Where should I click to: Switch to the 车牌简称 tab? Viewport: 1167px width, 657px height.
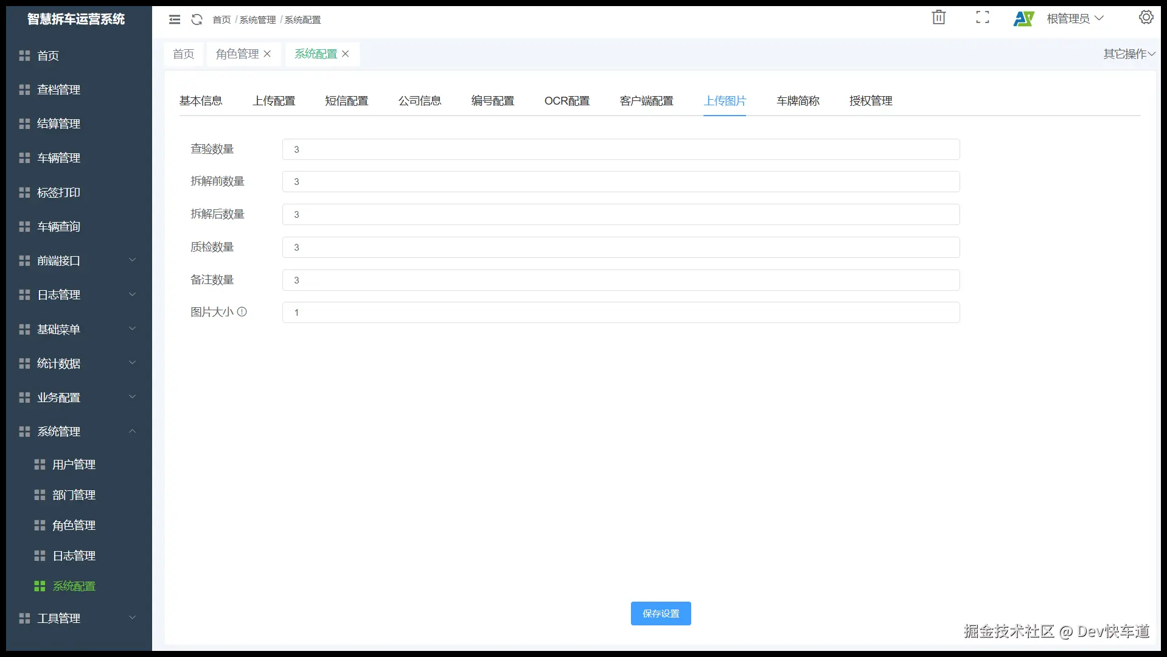coord(798,101)
